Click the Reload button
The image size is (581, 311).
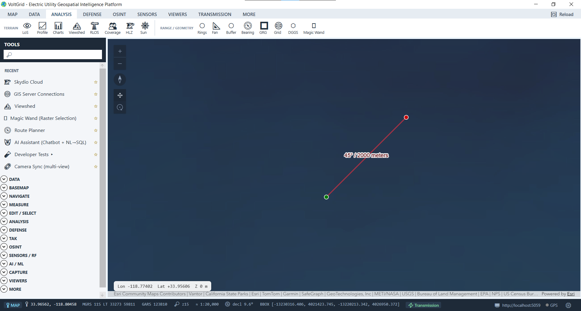[x=563, y=14]
